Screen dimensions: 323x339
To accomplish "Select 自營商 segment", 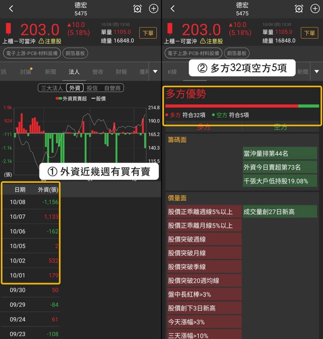I will [x=112, y=88].
